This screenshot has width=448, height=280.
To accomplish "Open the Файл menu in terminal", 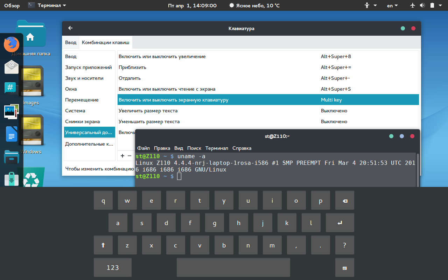I will (143, 148).
